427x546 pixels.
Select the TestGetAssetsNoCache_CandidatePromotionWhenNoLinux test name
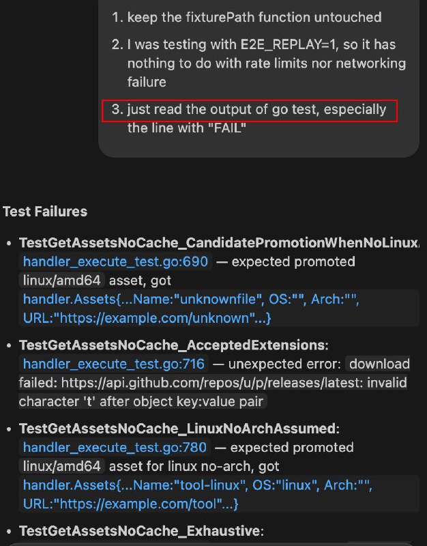click(x=218, y=243)
